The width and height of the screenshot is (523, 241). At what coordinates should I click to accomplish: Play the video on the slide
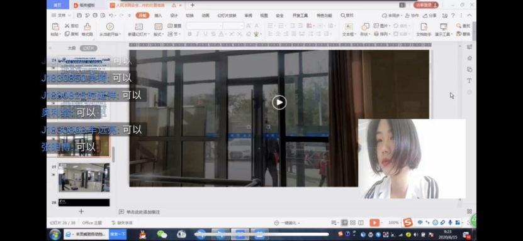click(279, 102)
